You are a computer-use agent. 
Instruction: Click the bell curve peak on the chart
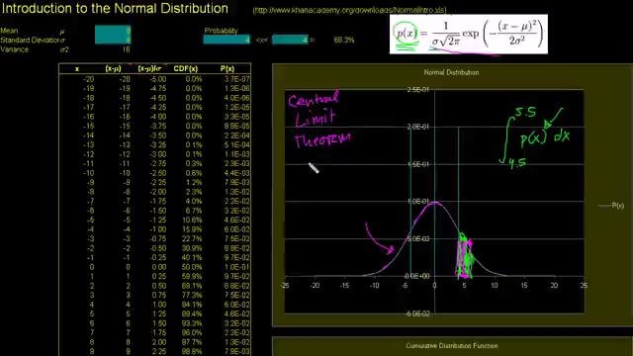[434, 202]
